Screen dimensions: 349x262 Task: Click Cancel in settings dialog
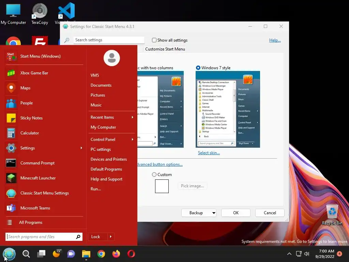point(270,213)
